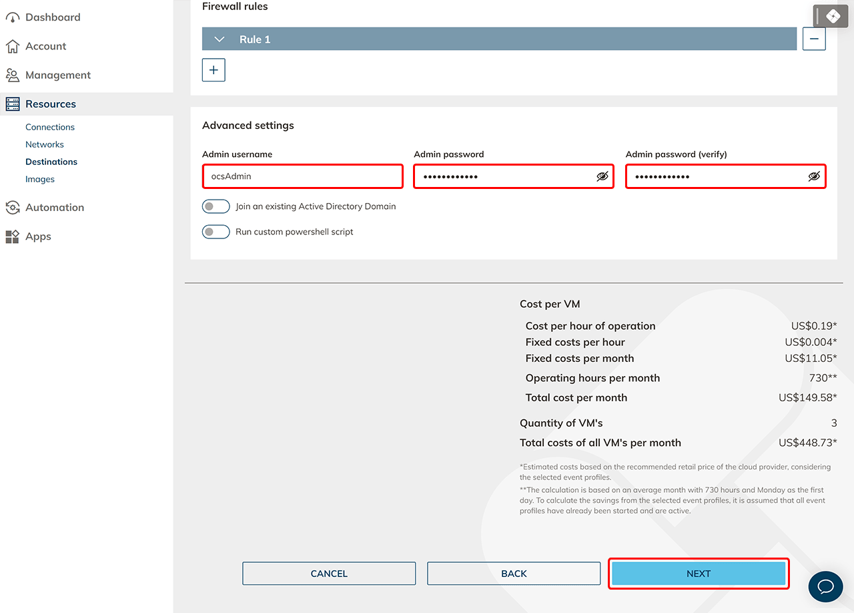Remove Rule 1 with minus button

(x=814, y=39)
